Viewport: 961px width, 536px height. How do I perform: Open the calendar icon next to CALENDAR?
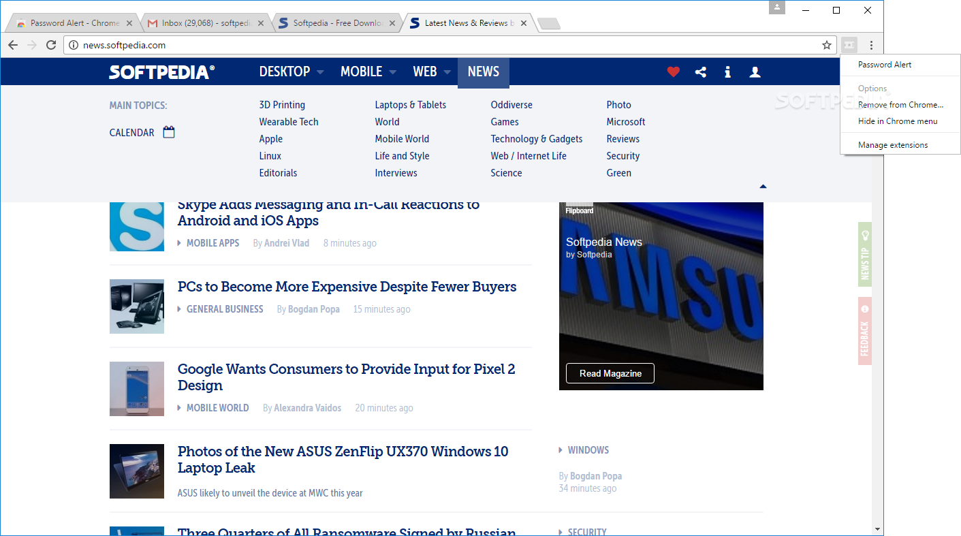[169, 132]
